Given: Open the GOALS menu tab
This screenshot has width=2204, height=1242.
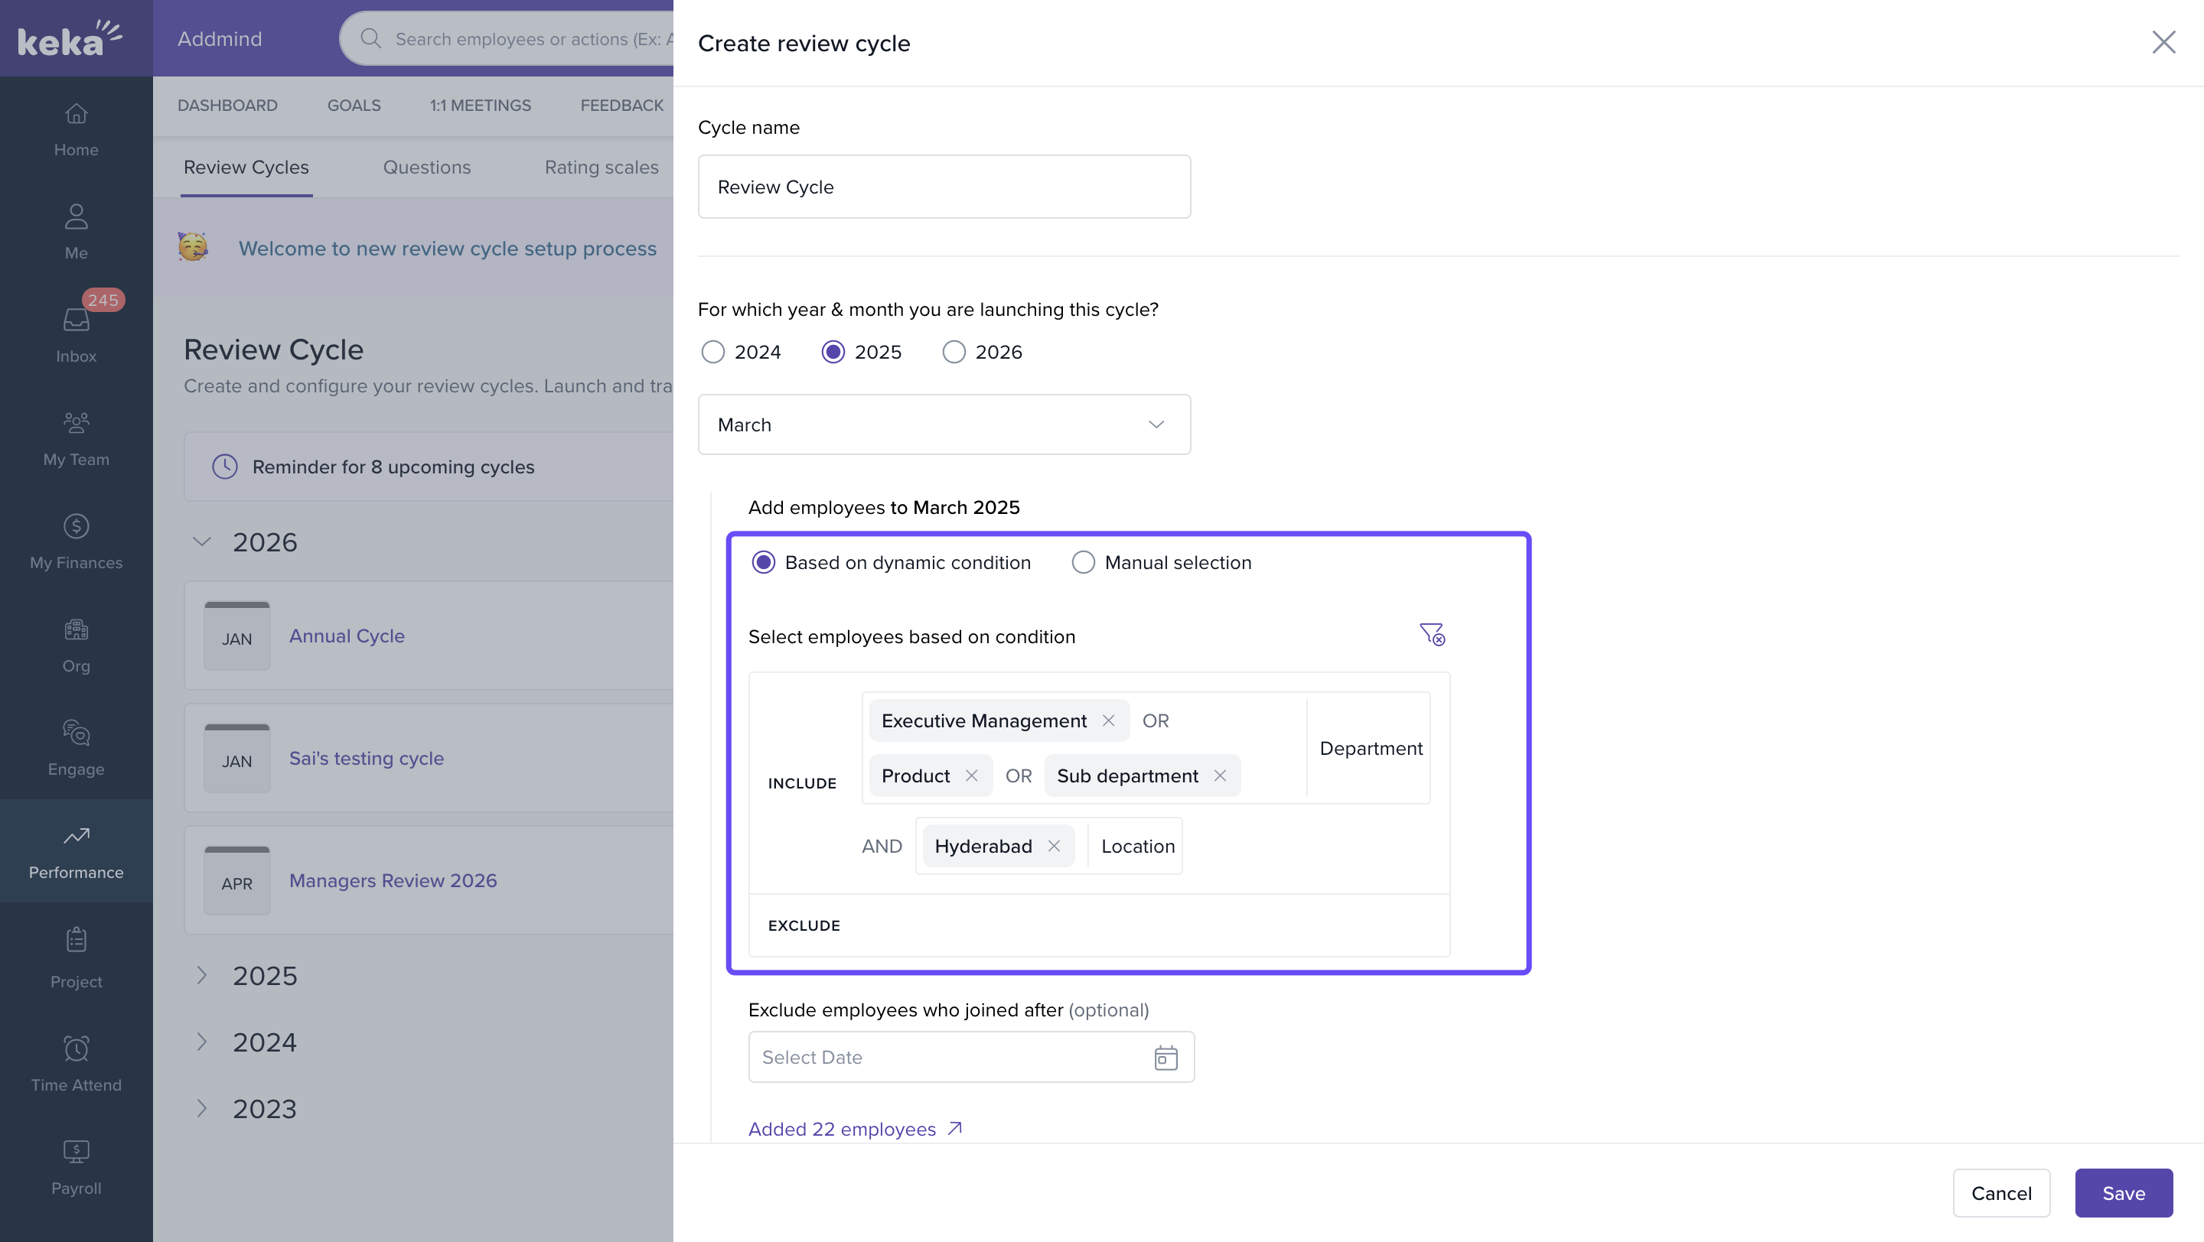Looking at the screenshot, I should click(x=354, y=105).
